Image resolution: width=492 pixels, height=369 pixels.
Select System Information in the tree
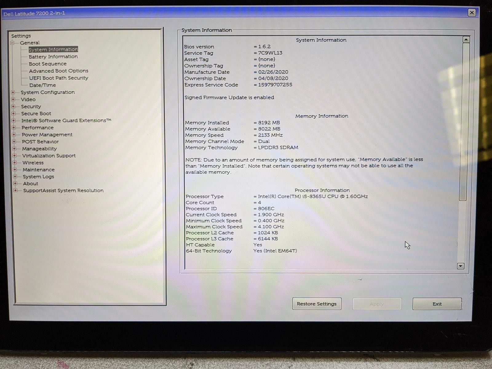coord(53,50)
